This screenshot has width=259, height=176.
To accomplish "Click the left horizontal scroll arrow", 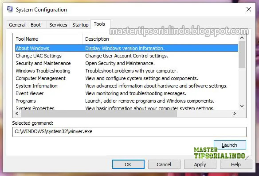I will 17,114.
